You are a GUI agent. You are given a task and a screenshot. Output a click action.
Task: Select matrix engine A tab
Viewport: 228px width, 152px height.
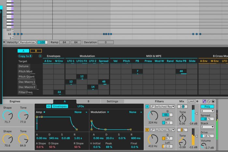pyautogui.click(x=23, y=51)
